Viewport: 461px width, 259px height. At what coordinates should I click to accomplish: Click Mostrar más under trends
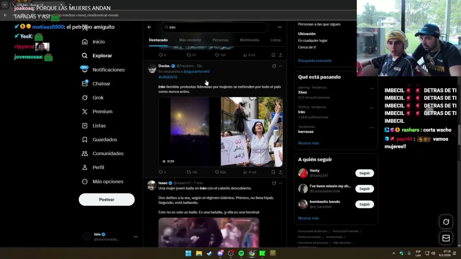(309, 143)
